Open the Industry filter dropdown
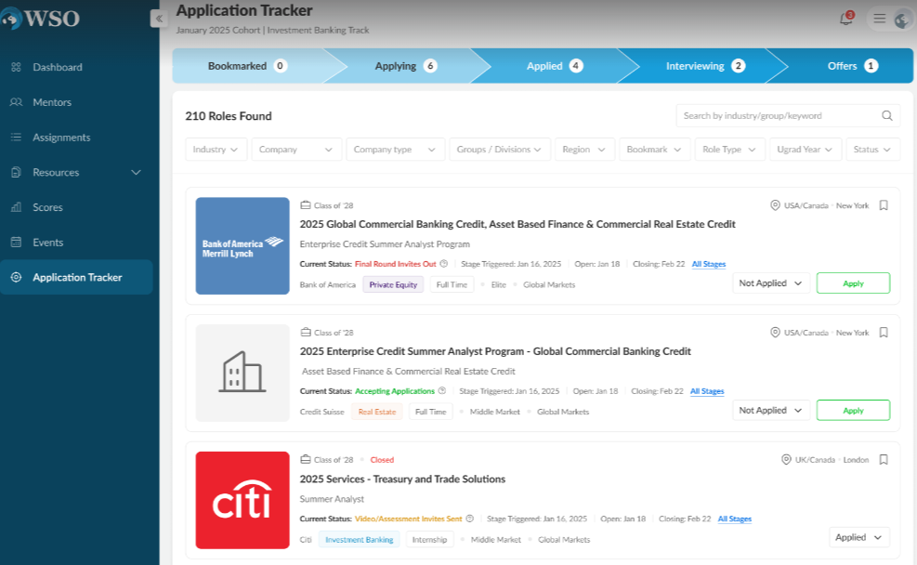The image size is (917, 565). coord(216,150)
